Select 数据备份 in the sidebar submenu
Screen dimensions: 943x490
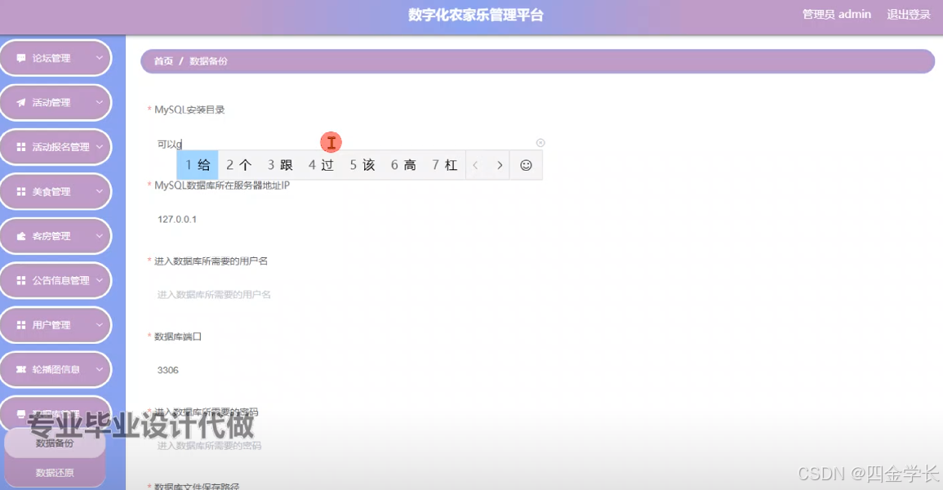(x=54, y=443)
